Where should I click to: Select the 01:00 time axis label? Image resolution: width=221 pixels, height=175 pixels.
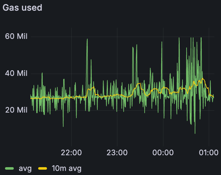pyautogui.click(x=208, y=153)
